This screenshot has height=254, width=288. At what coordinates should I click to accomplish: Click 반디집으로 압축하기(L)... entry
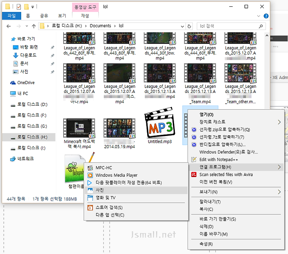point(236,144)
